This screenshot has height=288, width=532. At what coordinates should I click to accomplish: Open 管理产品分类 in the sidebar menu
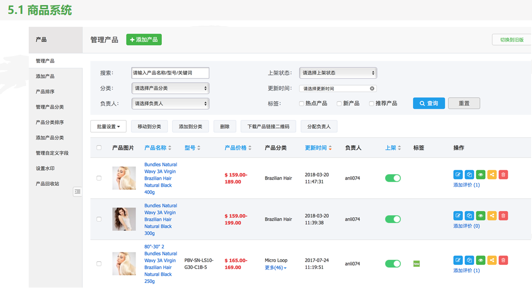coord(50,107)
